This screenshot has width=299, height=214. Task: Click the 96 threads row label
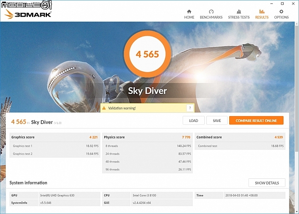point(113,170)
